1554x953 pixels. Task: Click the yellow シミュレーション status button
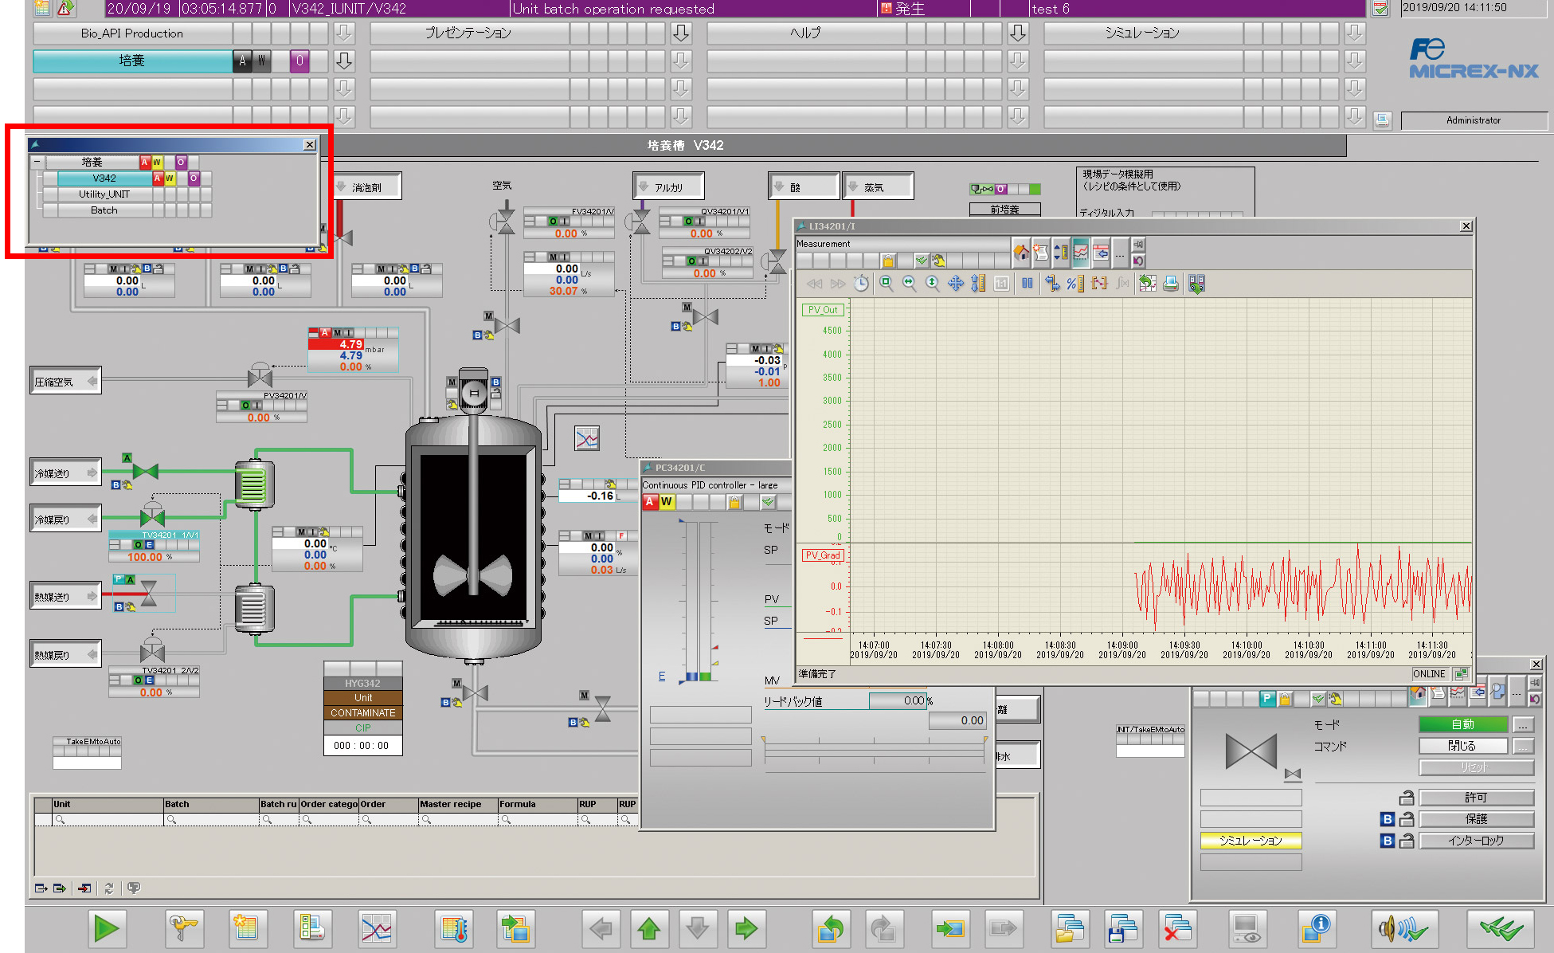(1251, 840)
